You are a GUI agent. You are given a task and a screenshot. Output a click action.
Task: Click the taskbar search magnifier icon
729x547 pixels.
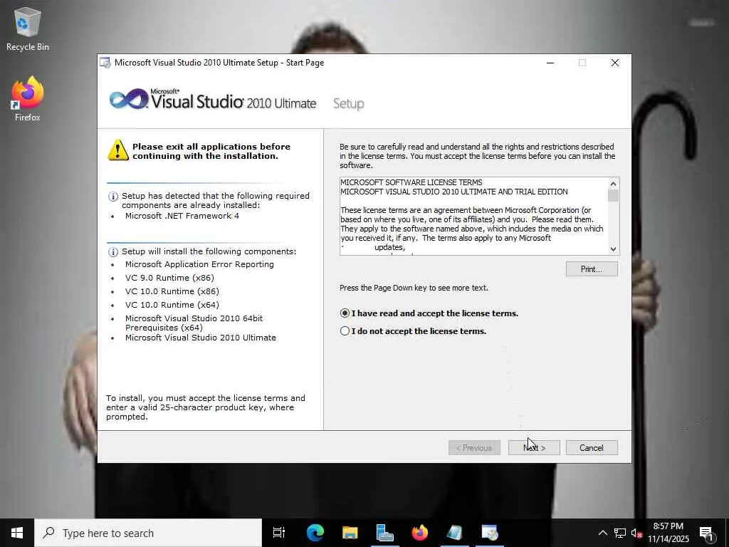click(48, 533)
